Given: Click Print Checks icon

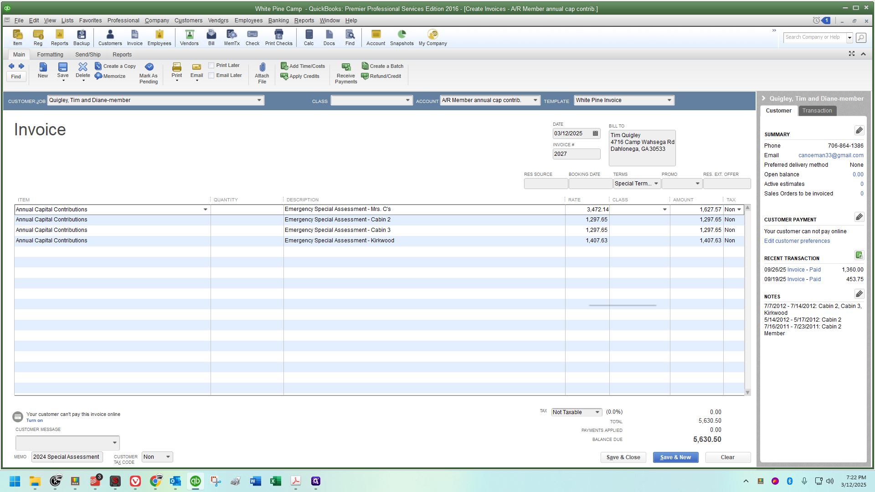Looking at the screenshot, I should (x=278, y=37).
